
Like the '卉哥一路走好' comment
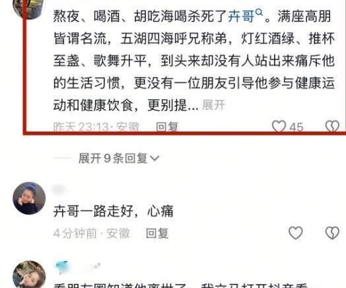click(296, 233)
